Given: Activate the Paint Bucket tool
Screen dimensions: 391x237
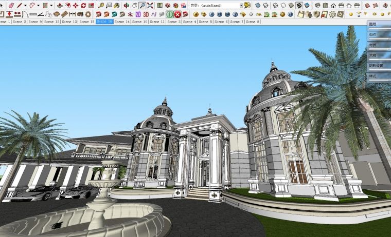Looking at the screenshot, I should [x=117, y=5].
